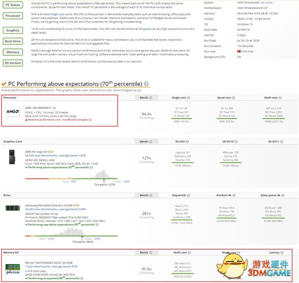
Task: Click help icon beside Latency header
Action: (x=282, y=253)
